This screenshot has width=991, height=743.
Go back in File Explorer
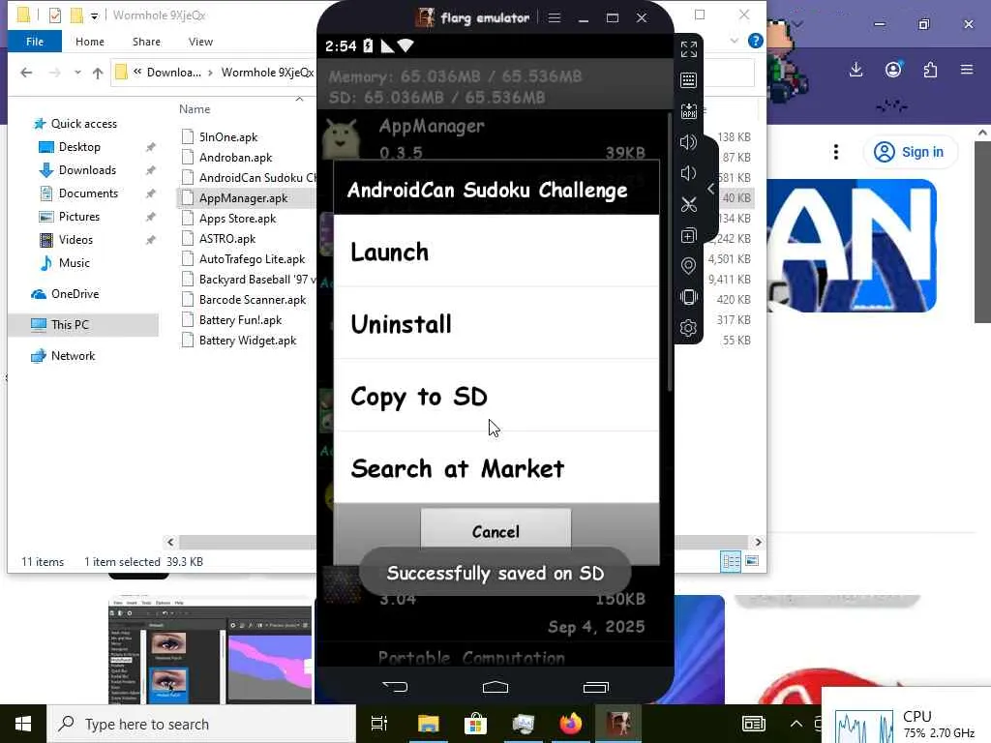tap(26, 73)
